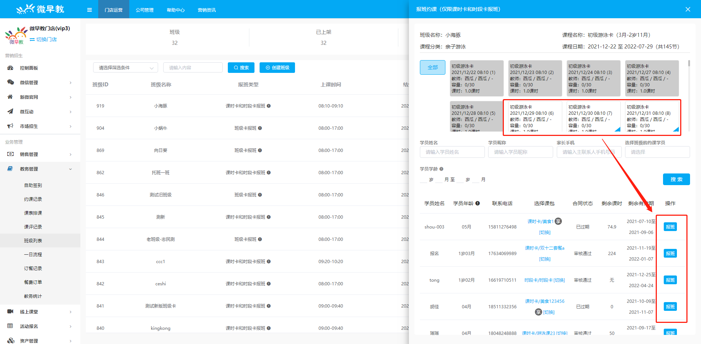Click the 线上课堂 video camera icon

pyautogui.click(x=10, y=312)
